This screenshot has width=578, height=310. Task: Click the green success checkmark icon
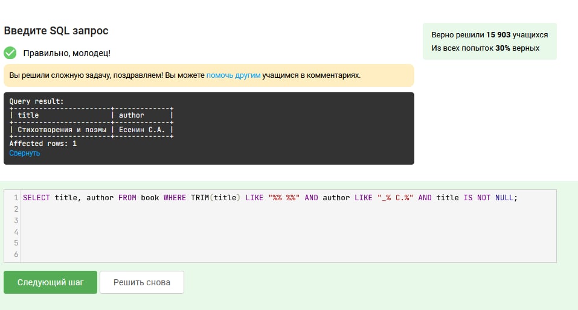[10, 53]
